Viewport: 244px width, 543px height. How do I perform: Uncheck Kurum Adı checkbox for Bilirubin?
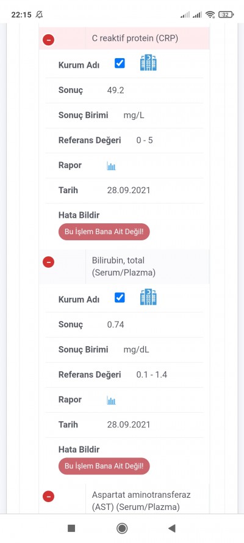point(120,297)
